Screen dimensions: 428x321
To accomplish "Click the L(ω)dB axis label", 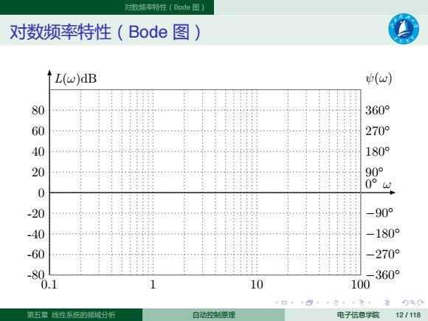I will tap(75, 79).
